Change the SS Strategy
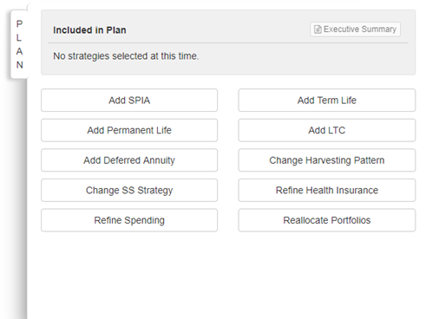439x319 pixels. click(x=129, y=190)
